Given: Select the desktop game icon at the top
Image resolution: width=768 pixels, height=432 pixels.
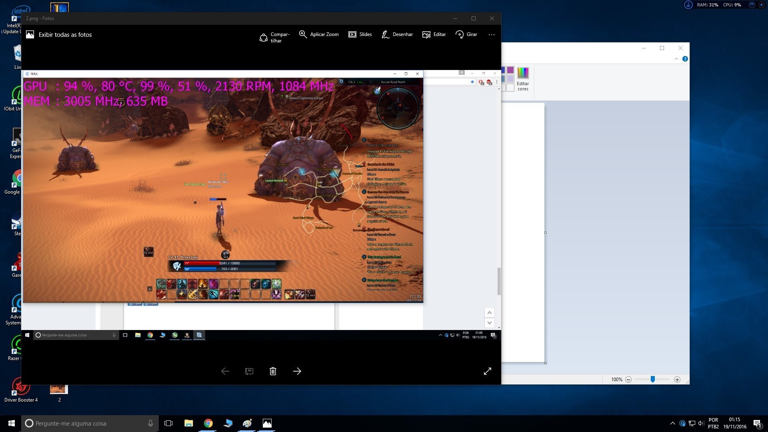Looking at the screenshot, I should point(60,7).
